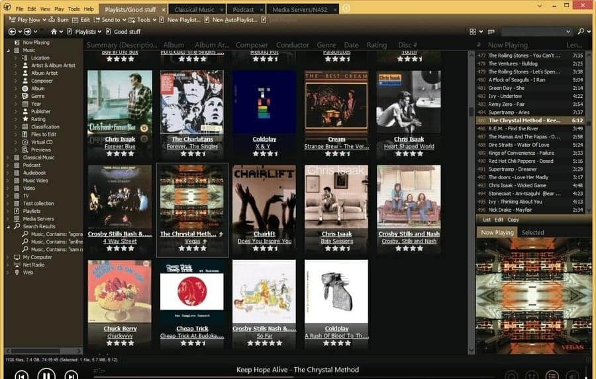Select the Chuck Berry album cover
The width and height of the screenshot is (596, 379).
[120, 291]
